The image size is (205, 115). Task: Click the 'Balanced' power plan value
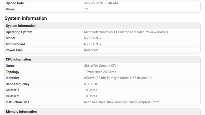pos(91,50)
